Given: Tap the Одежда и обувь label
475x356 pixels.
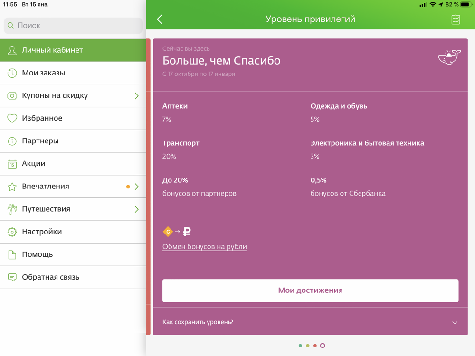Looking at the screenshot, I should [339, 106].
